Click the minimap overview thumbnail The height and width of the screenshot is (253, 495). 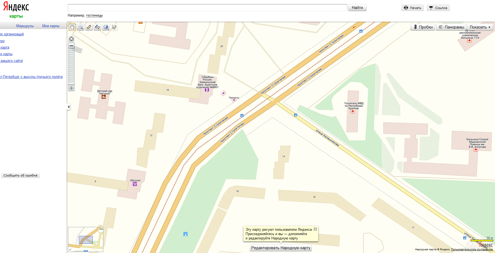tap(86, 239)
